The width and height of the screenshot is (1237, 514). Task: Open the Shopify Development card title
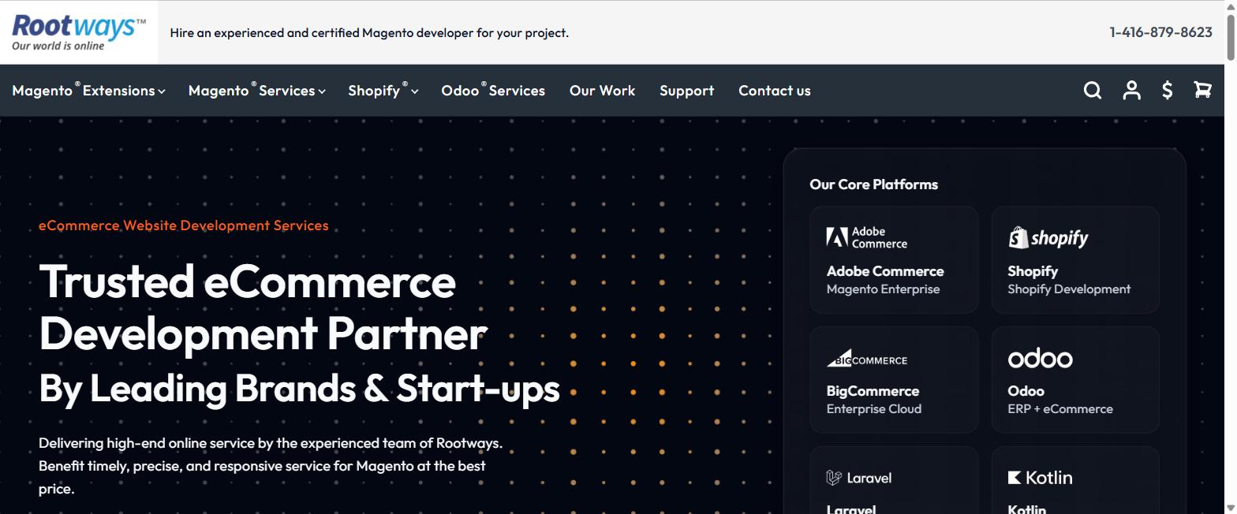pyautogui.click(x=1033, y=271)
